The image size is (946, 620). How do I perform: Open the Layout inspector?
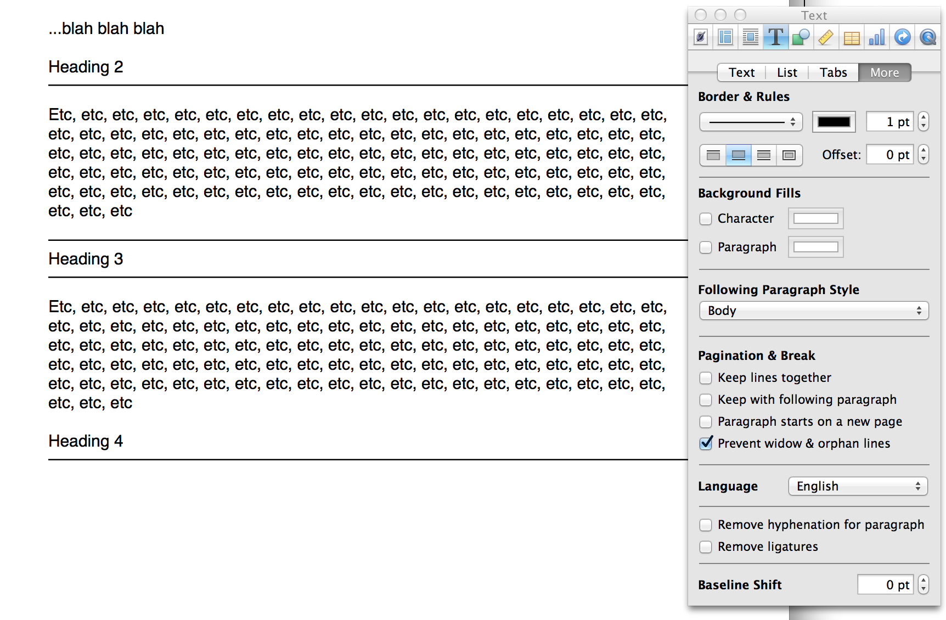(x=725, y=37)
